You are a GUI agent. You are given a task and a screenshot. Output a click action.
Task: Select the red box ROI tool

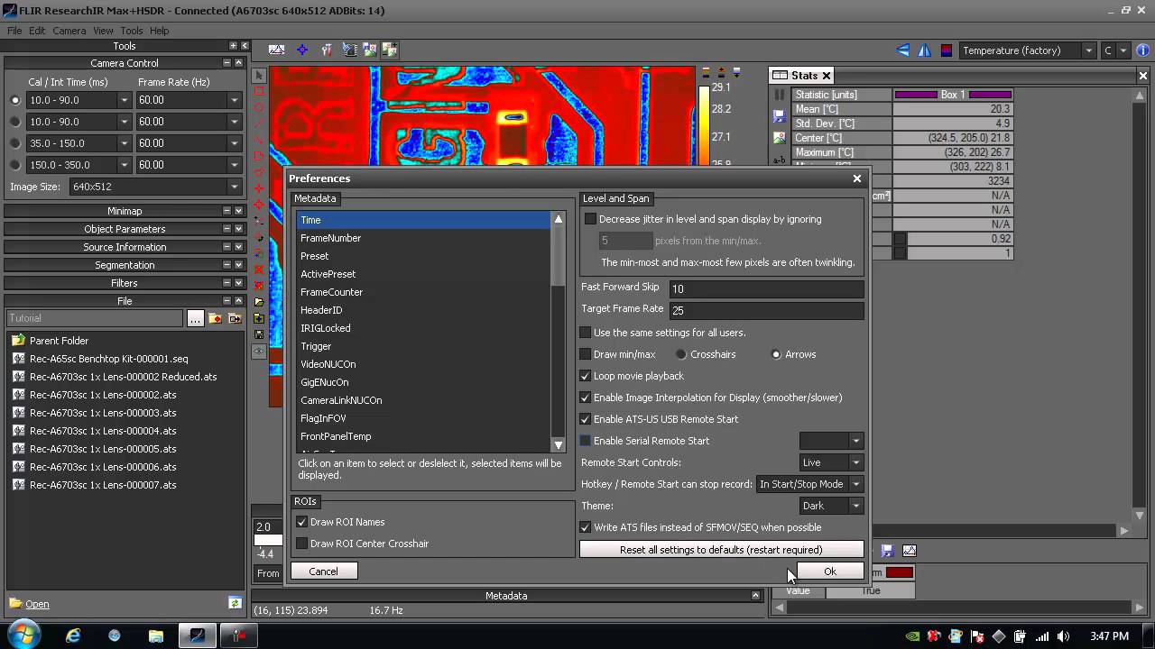pyautogui.click(x=259, y=91)
